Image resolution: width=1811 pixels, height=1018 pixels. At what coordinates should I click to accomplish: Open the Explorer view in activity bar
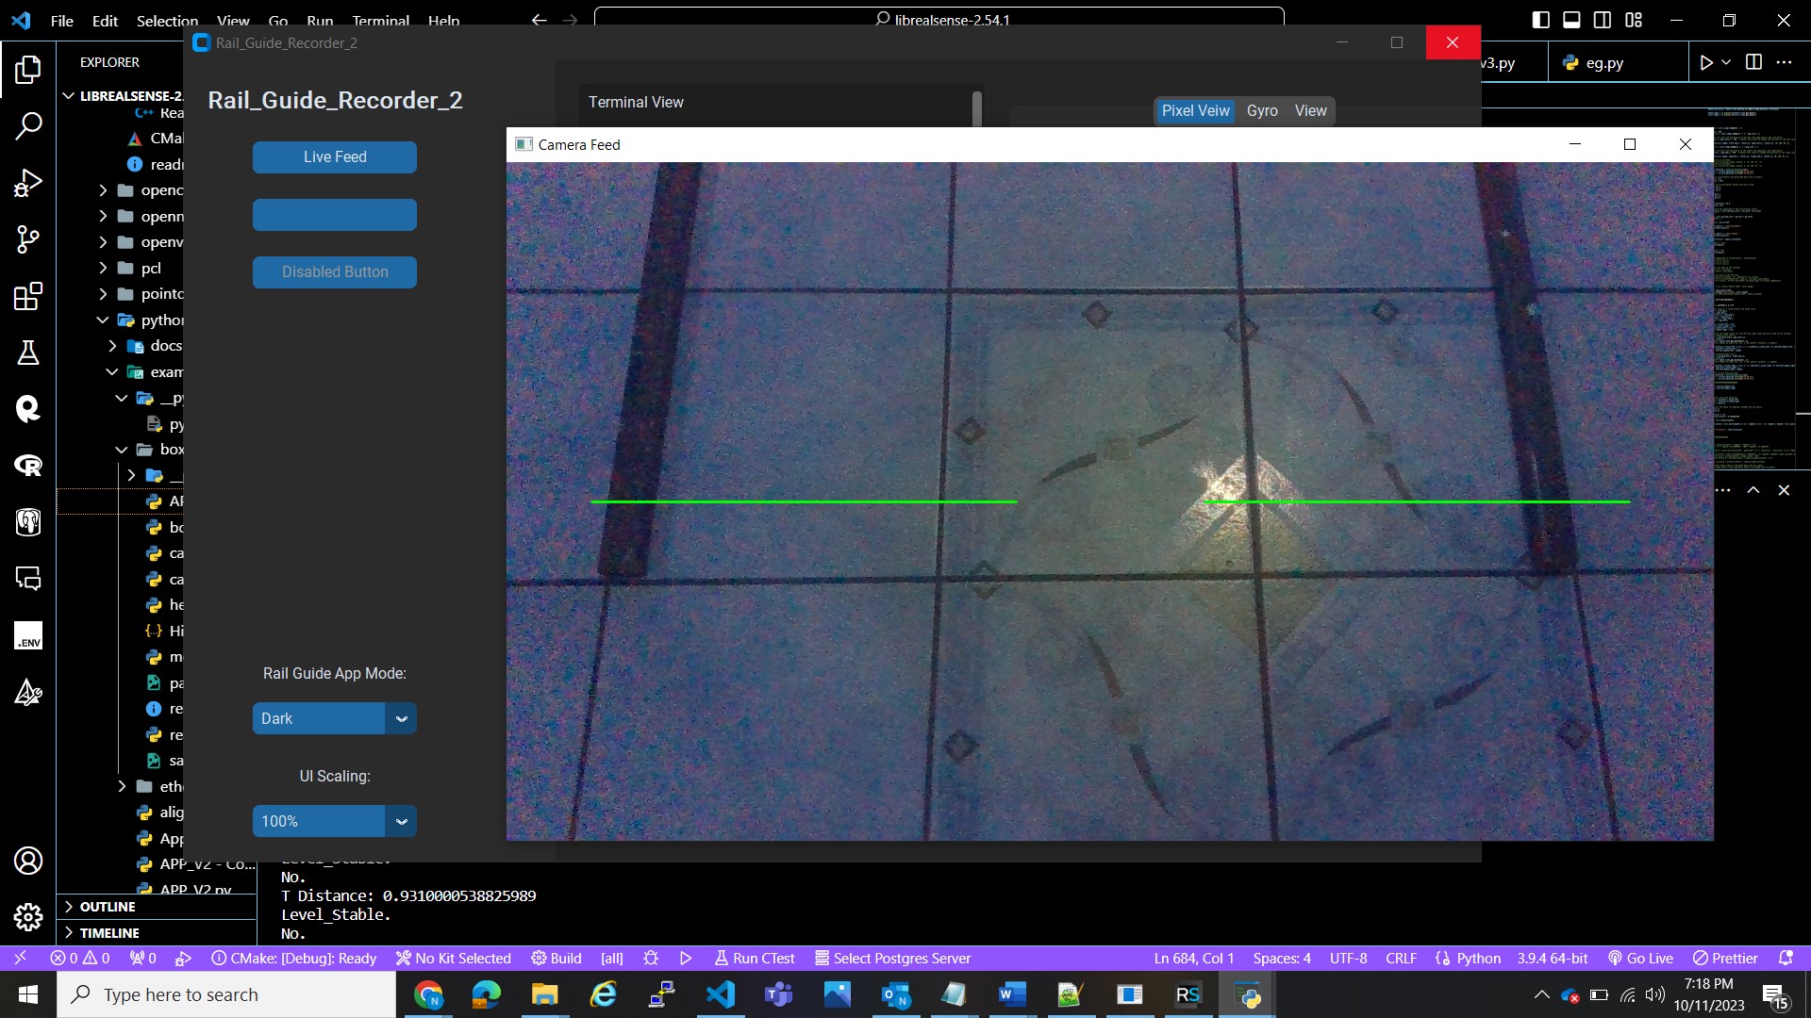tap(28, 69)
